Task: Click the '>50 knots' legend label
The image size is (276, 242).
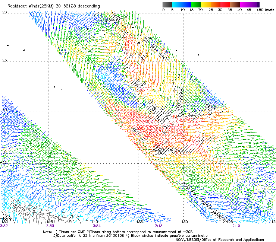Action: (265, 10)
